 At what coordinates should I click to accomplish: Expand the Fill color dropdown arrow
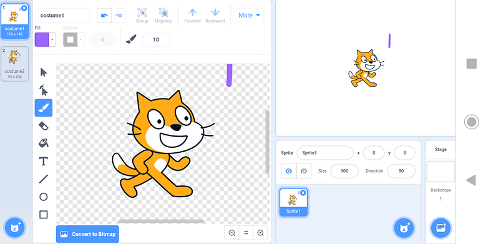pos(52,40)
